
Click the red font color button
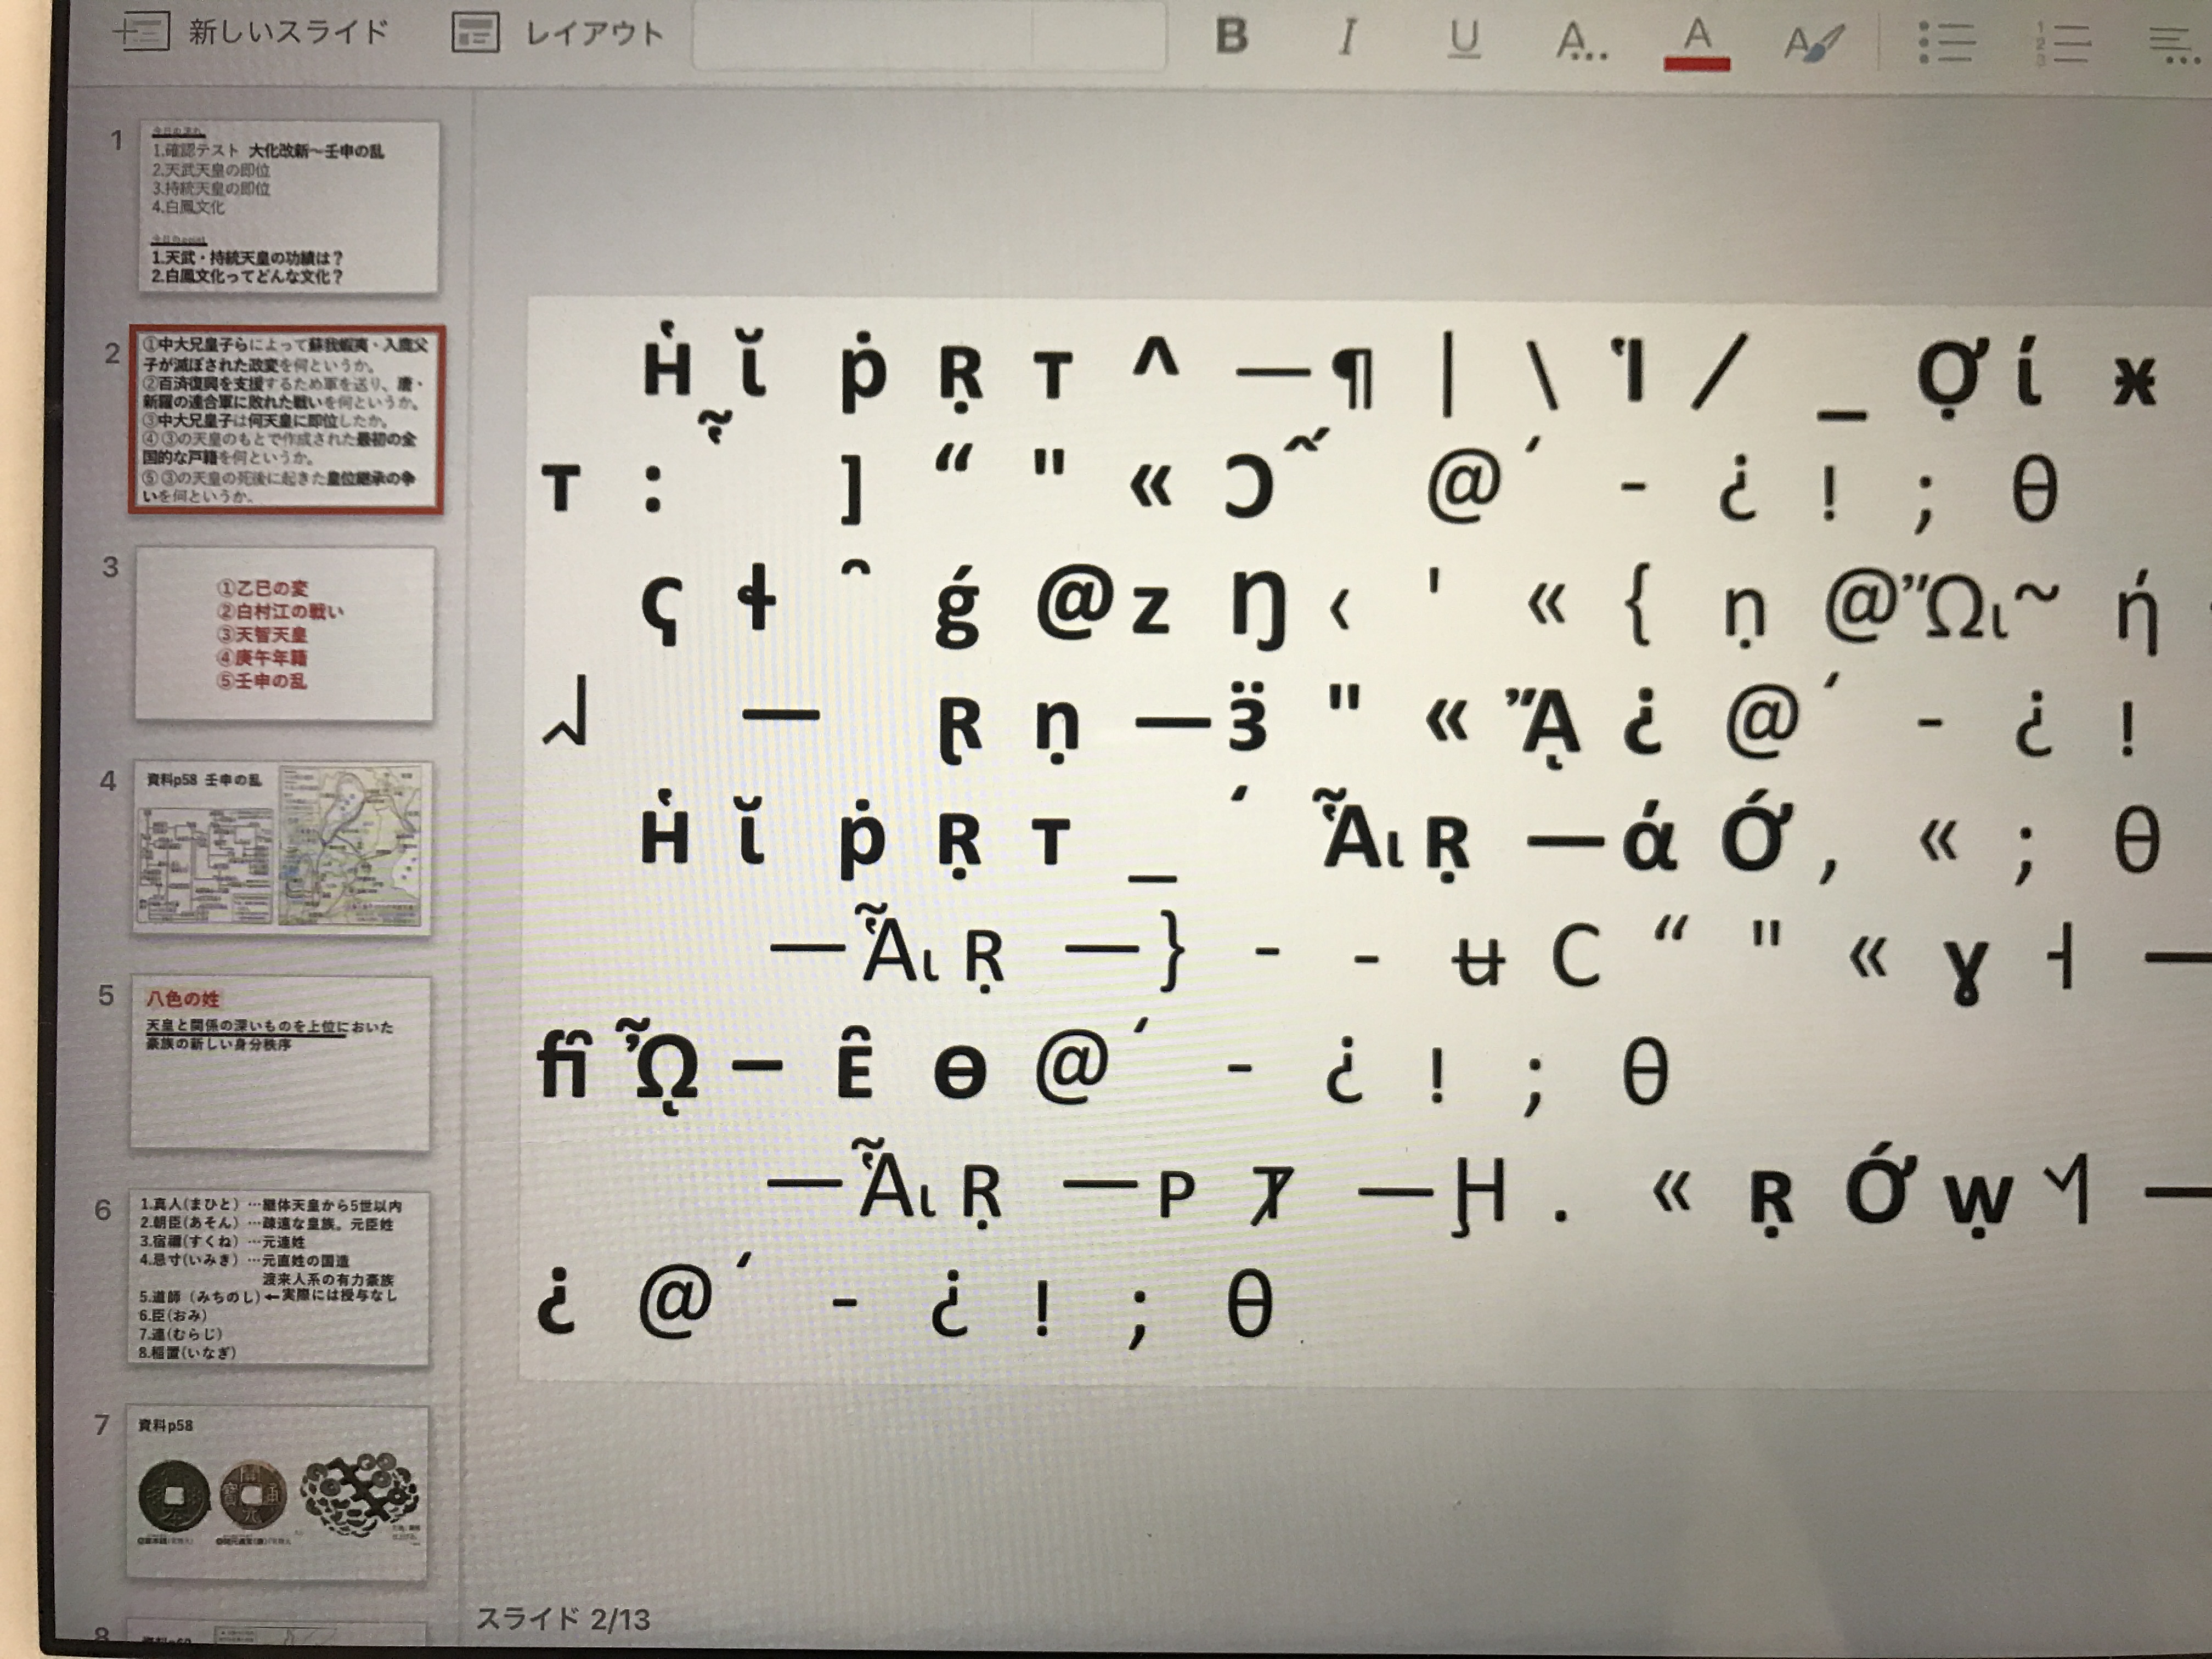tap(1697, 42)
